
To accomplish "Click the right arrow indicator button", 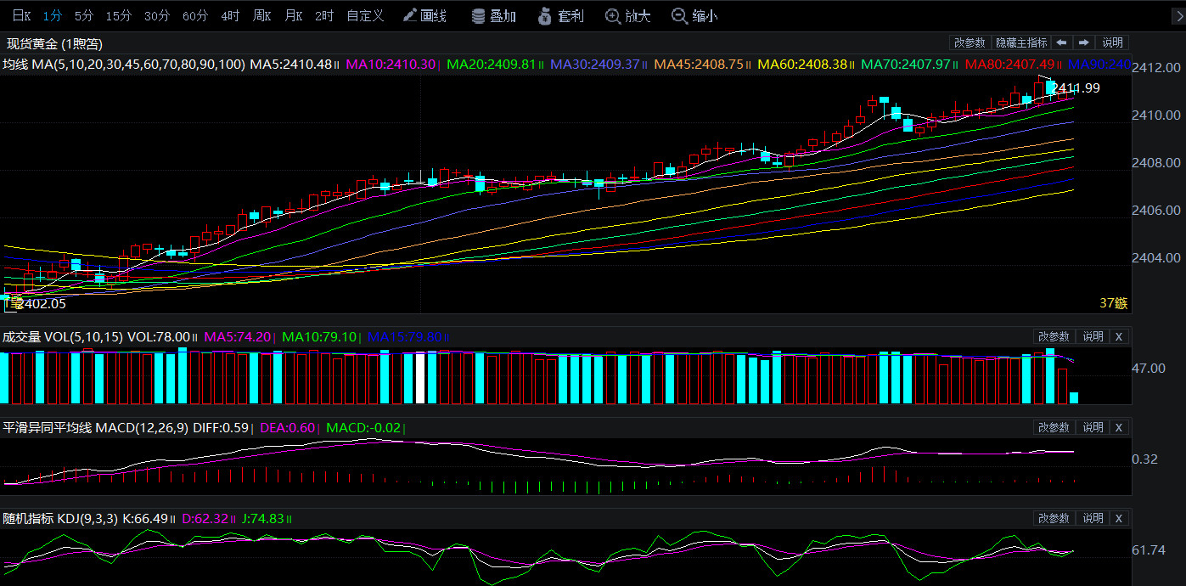I will point(1083,42).
